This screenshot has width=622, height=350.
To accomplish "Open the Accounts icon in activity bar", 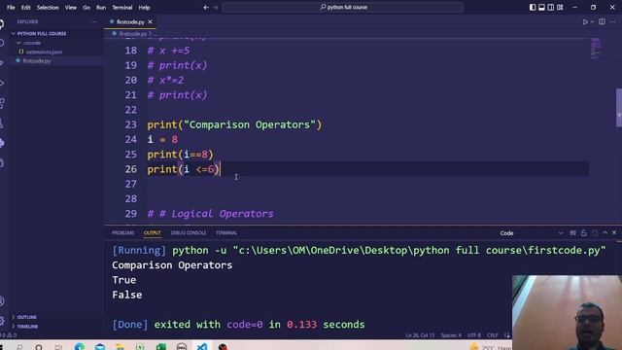I will click(2, 301).
